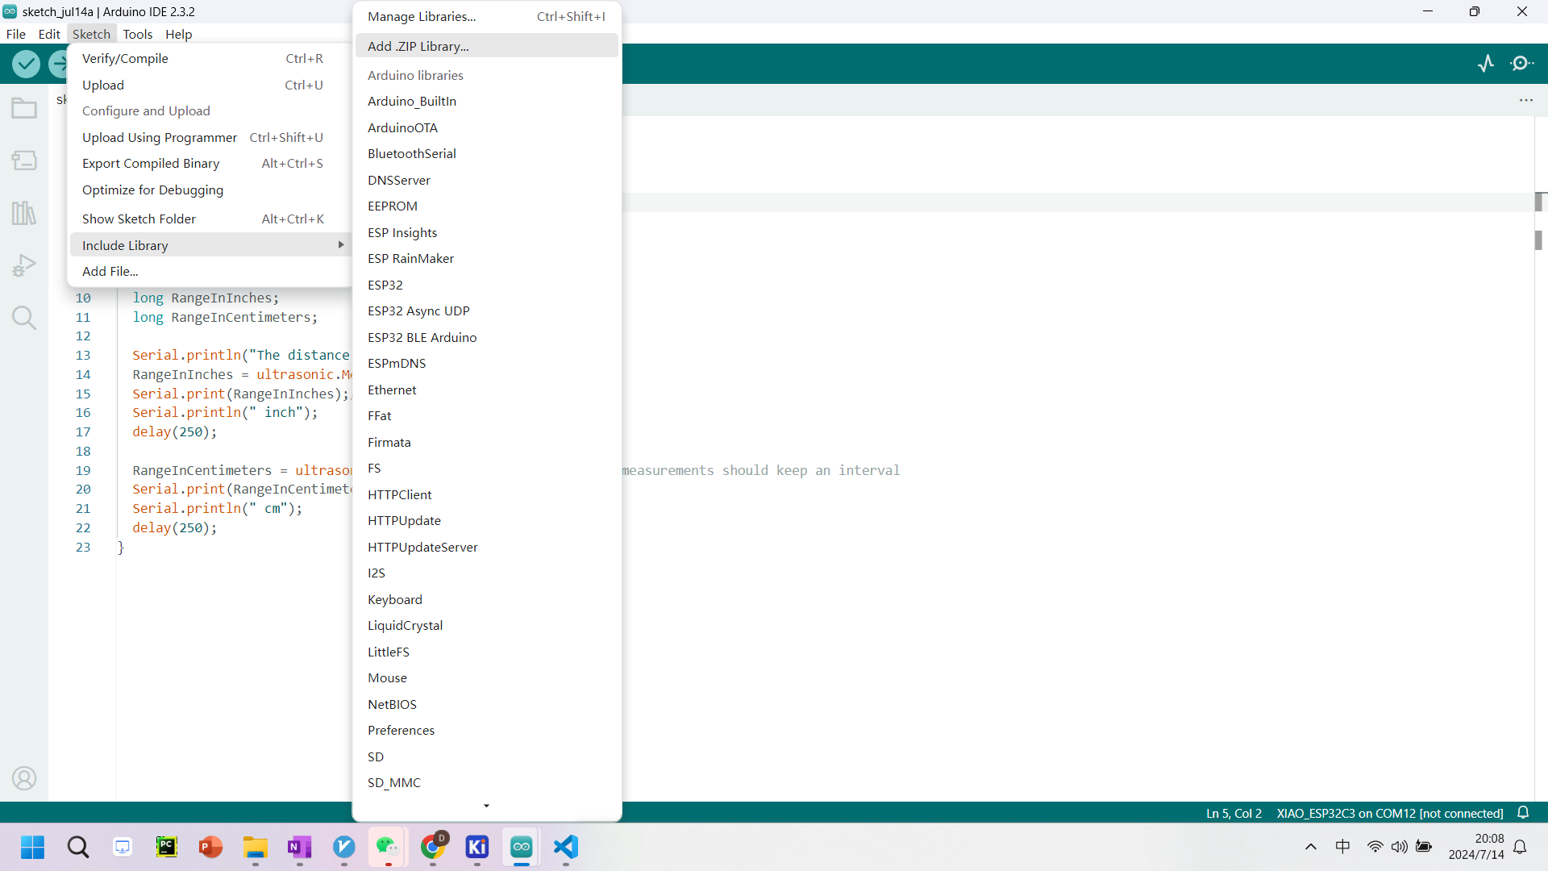The width and height of the screenshot is (1548, 871).
Task: Launch PowerPoint from the taskbar
Action: tap(211, 848)
